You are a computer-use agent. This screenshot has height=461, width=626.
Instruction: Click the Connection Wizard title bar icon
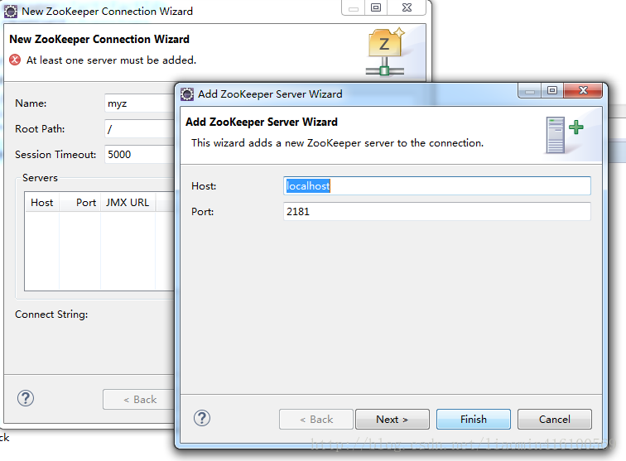pos(11,12)
